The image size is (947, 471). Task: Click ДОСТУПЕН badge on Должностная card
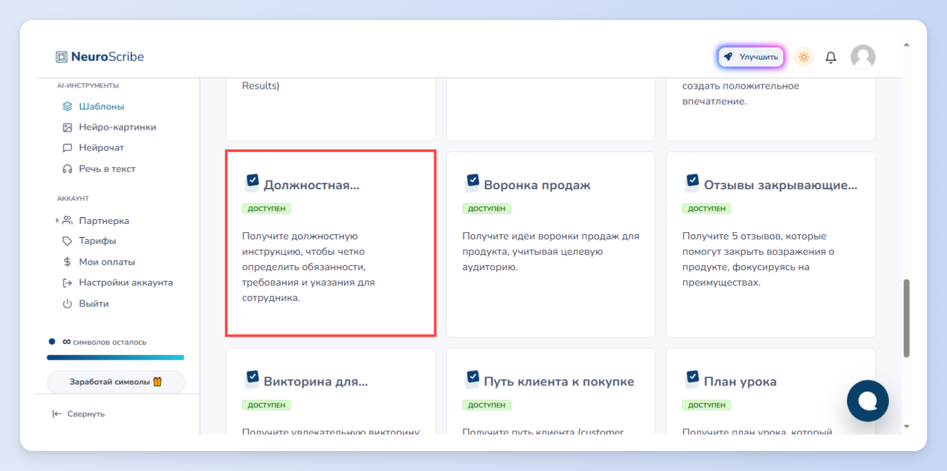267,208
